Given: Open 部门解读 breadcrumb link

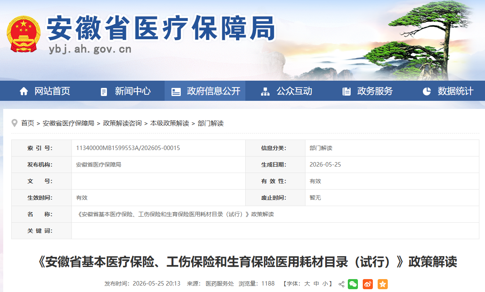Looking at the screenshot, I should pyautogui.click(x=211, y=123).
